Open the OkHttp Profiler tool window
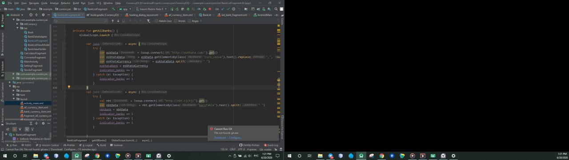The width and height of the screenshot is (569, 160). pos(249,145)
